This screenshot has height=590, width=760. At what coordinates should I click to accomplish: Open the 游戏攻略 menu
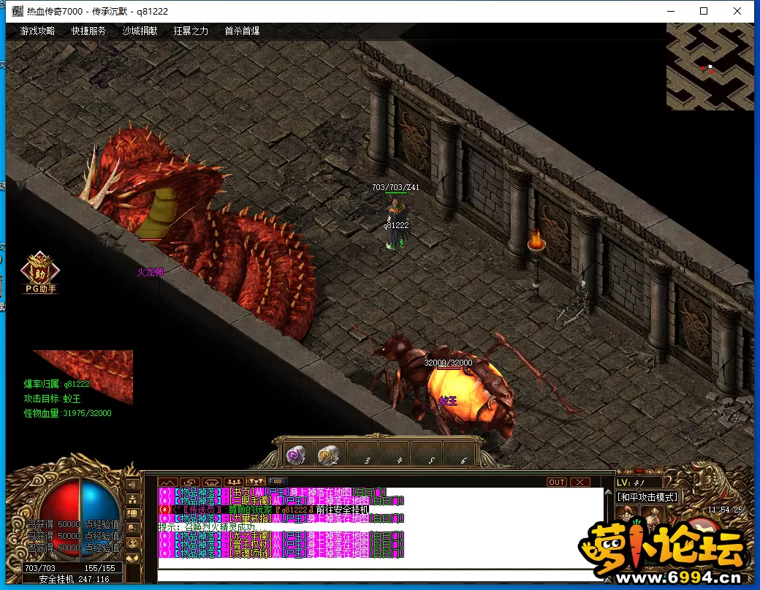click(37, 31)
